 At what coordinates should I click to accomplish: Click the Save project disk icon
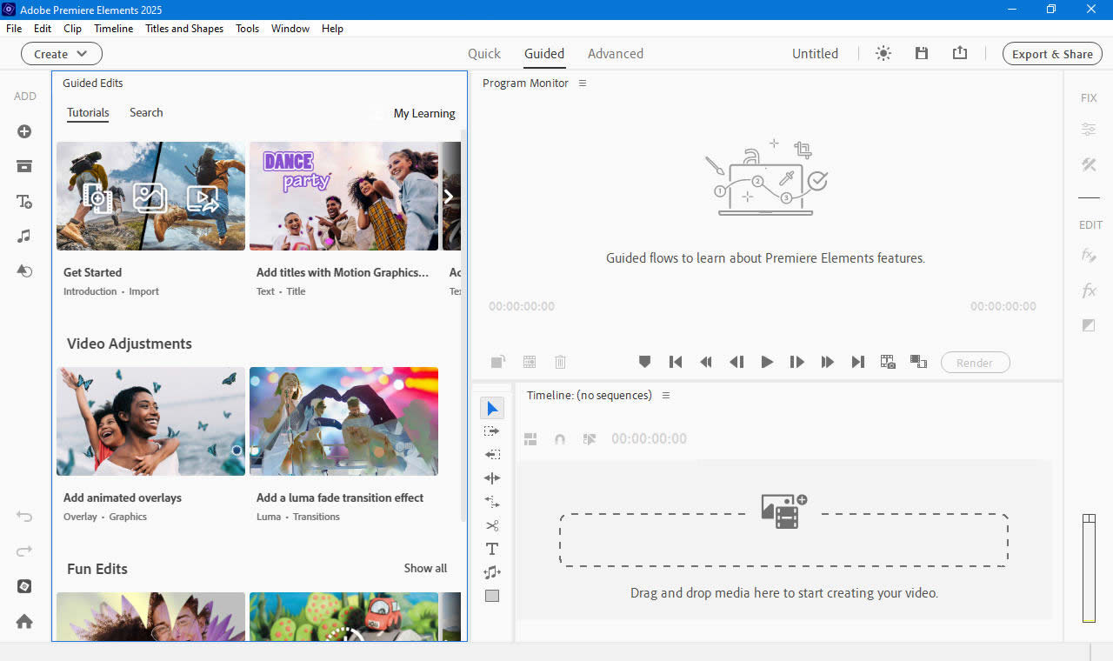point(922,53)
